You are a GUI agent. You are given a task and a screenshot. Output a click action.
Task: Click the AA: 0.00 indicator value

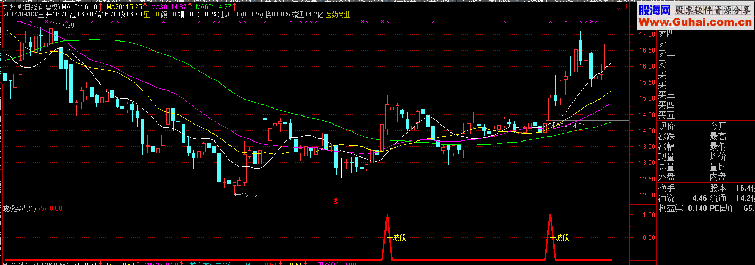[51, 209]
